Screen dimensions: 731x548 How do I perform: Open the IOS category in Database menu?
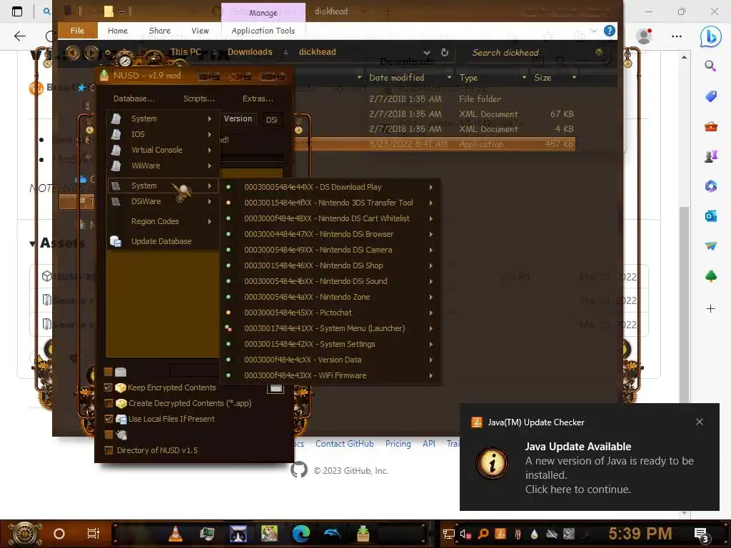162,134
